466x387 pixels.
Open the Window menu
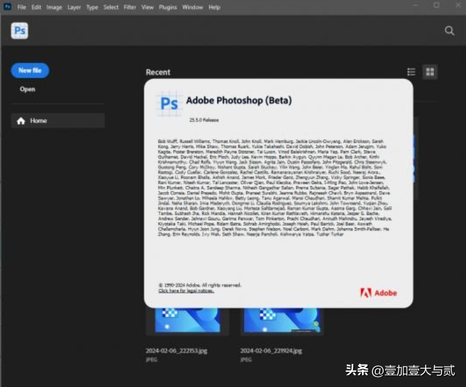192,7
